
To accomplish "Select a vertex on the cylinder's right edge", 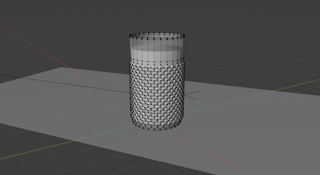I will point(184,85).
